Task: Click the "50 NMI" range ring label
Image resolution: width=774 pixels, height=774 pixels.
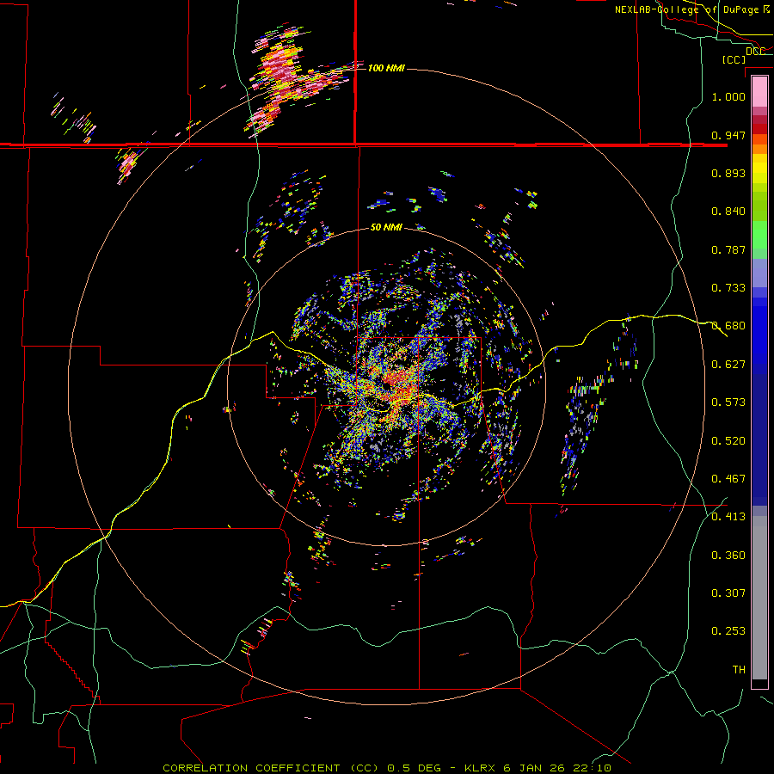Action: [x=386, y=228]
